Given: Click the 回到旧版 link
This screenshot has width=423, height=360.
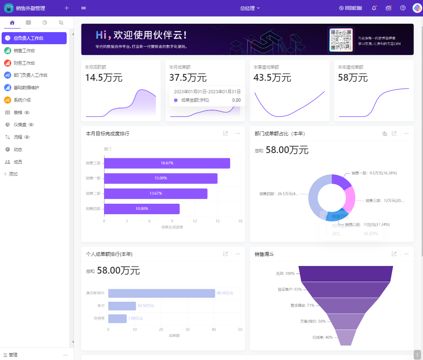Looking at the screenshot, I should [351, 8].
